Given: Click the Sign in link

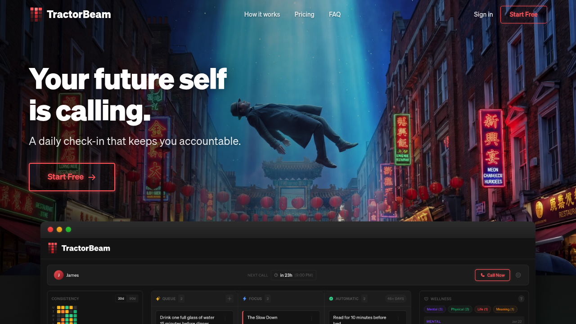Looking at the screenshot, I should [483, 14].
